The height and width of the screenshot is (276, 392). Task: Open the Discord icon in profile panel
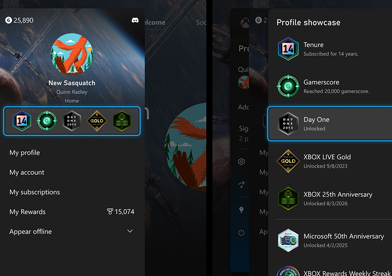pos(135,20)
